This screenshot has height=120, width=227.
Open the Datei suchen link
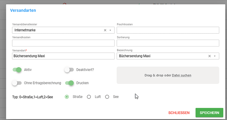coord(182,75)
